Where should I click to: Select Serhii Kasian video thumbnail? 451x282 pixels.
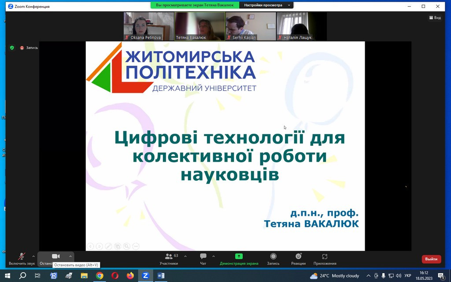[251, 26]
